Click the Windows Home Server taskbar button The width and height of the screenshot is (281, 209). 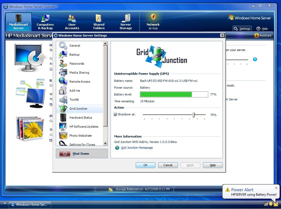30,205
